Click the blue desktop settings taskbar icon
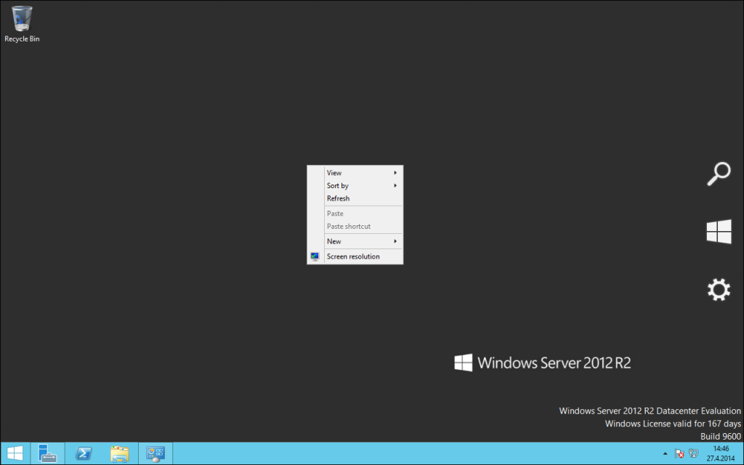The height and width of the screenshot is (465, 744). tap(155, 453)
